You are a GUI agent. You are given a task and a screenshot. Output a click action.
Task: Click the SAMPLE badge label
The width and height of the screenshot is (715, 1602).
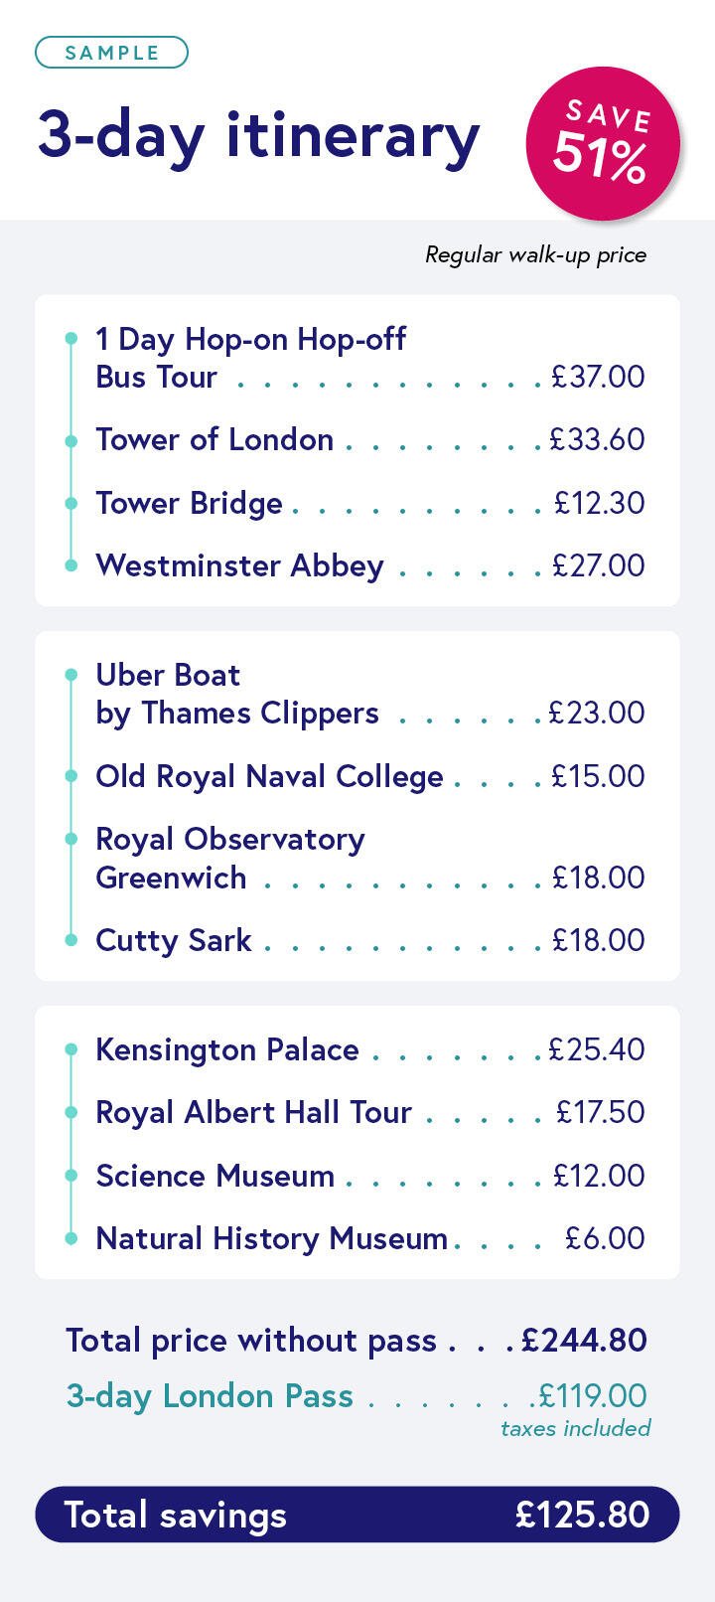[x=111, y=53]
